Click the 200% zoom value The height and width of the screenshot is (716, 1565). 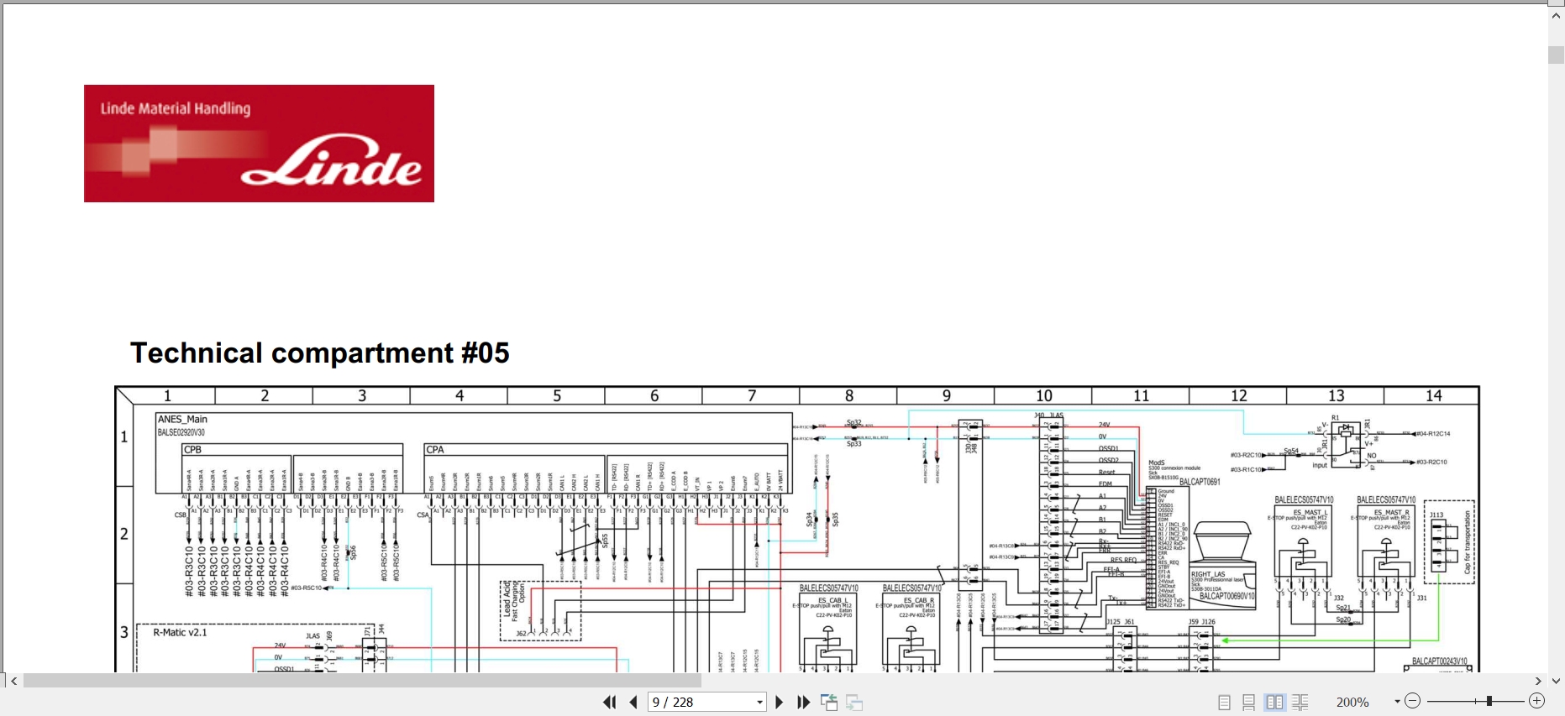coord(1352,702)
